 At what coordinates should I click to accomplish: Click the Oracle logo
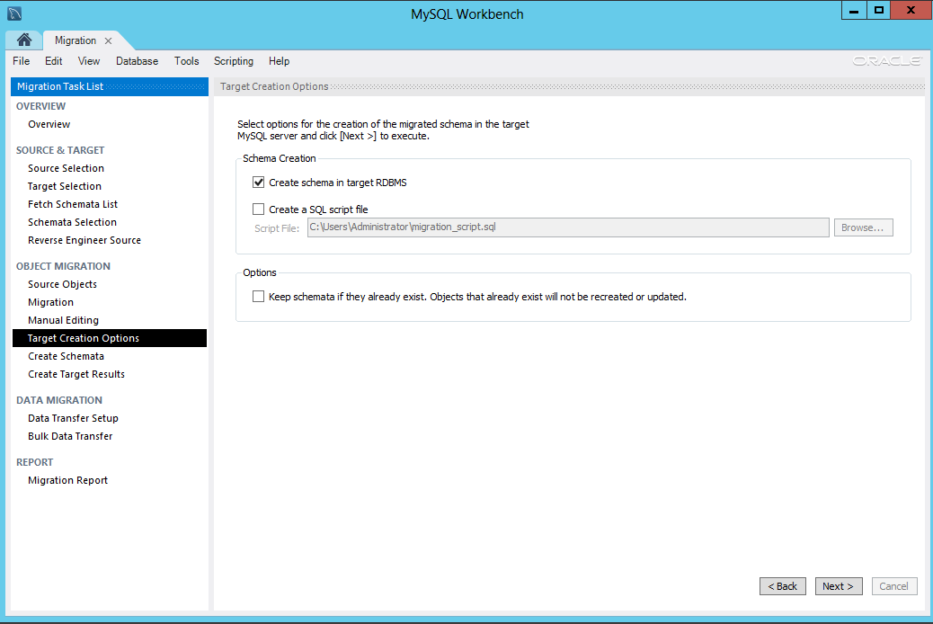pos(886,60)
